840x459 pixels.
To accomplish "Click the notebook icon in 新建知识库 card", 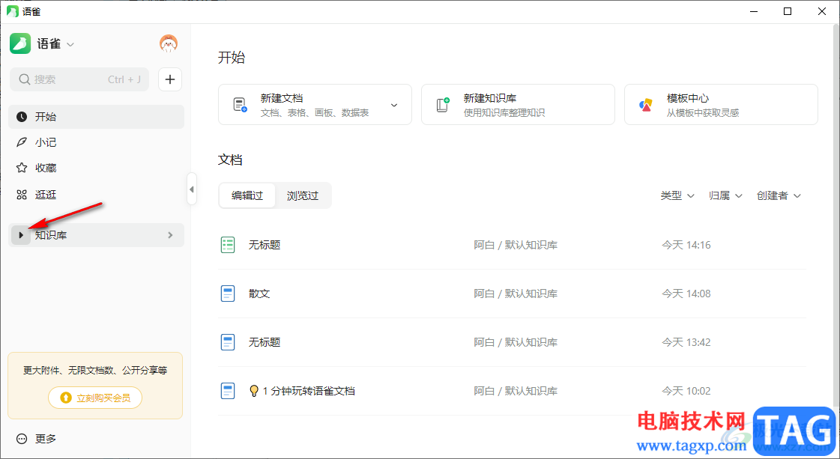I will pos(443,104).
